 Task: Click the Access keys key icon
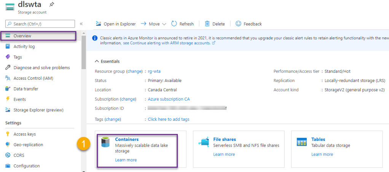pos(8,134)
